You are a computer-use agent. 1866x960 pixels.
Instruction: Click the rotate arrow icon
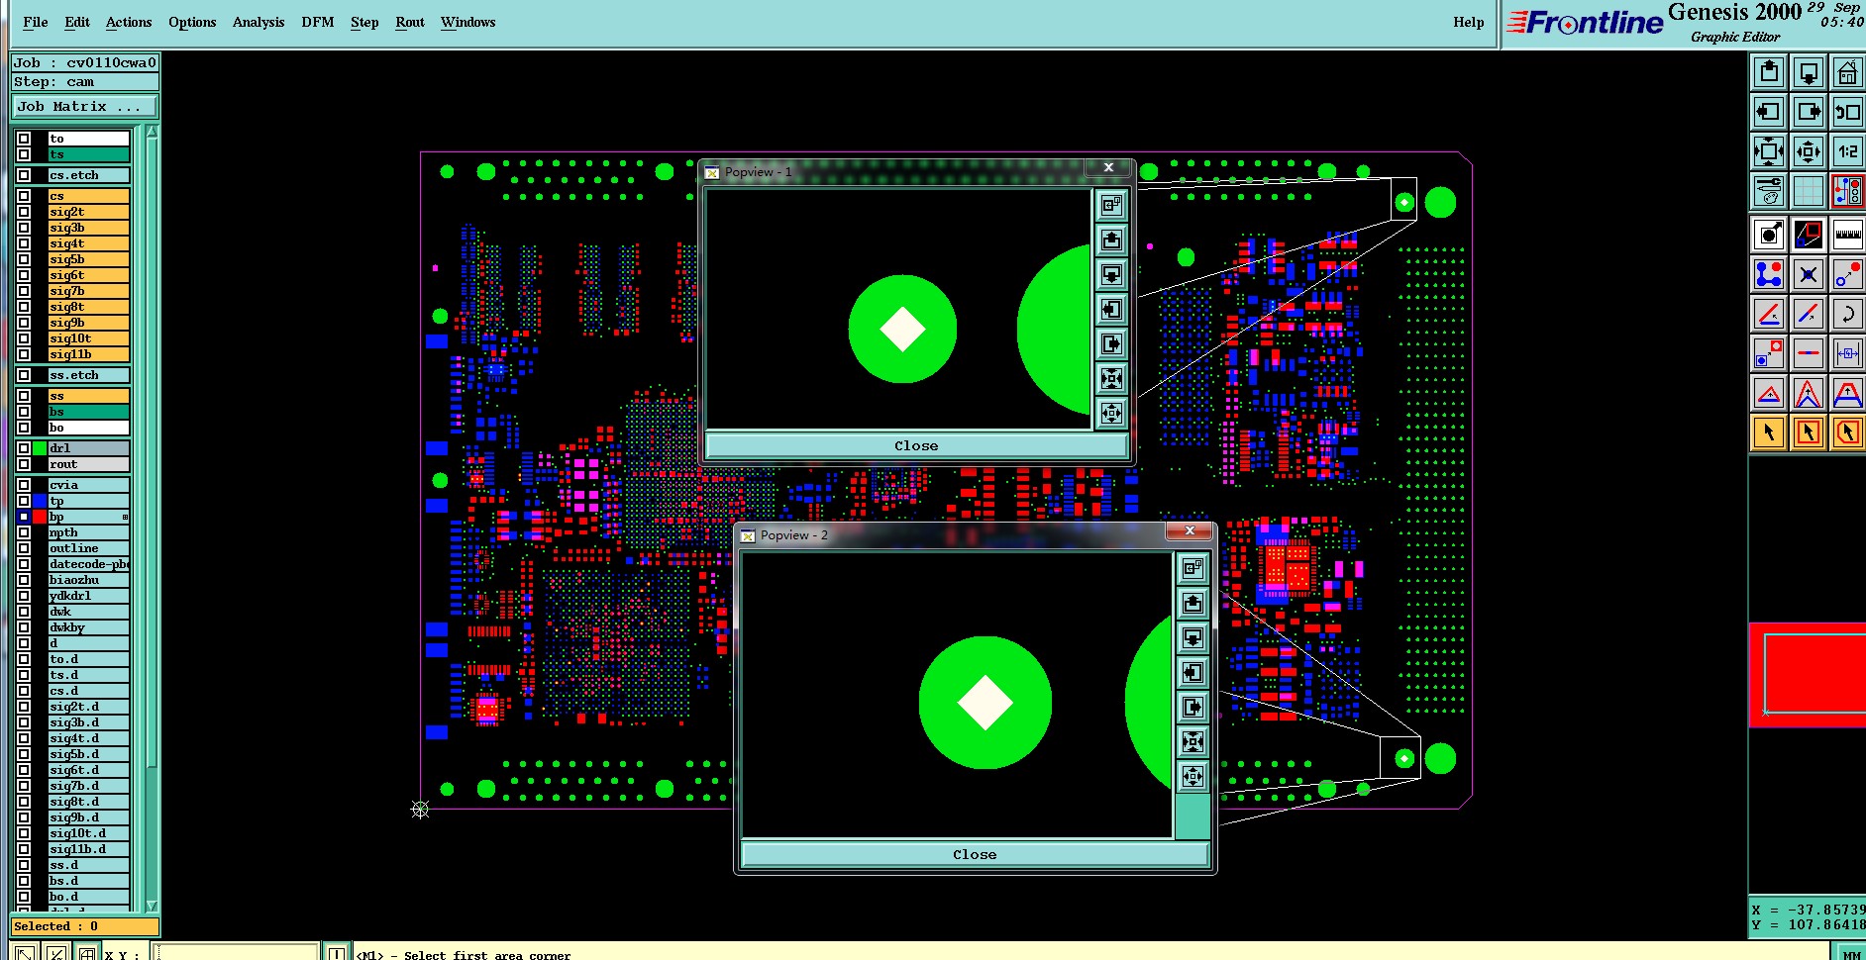(1847, 314)
